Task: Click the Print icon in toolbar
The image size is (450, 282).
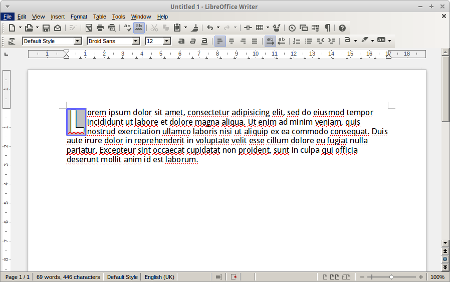Action: pos(100,28)
